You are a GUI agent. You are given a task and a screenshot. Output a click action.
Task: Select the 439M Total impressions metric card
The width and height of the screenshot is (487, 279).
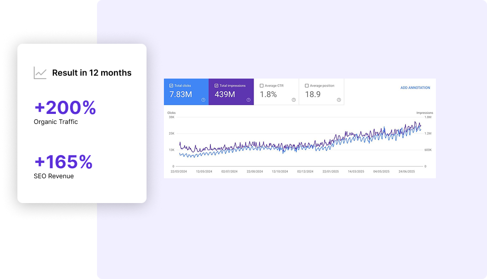coord(231,93)
